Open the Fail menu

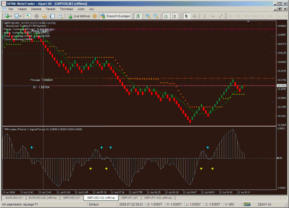pos(11,9)
